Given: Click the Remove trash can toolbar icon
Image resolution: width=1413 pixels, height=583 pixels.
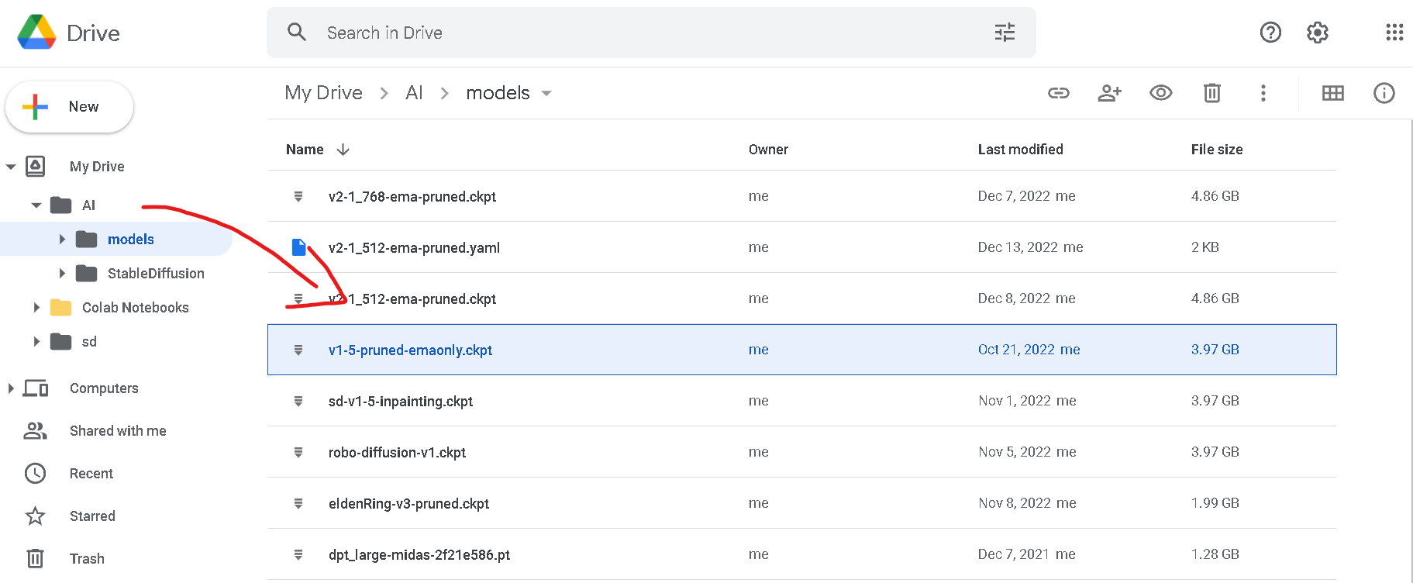Looking at the screenshot, I should click(1212, 93).
